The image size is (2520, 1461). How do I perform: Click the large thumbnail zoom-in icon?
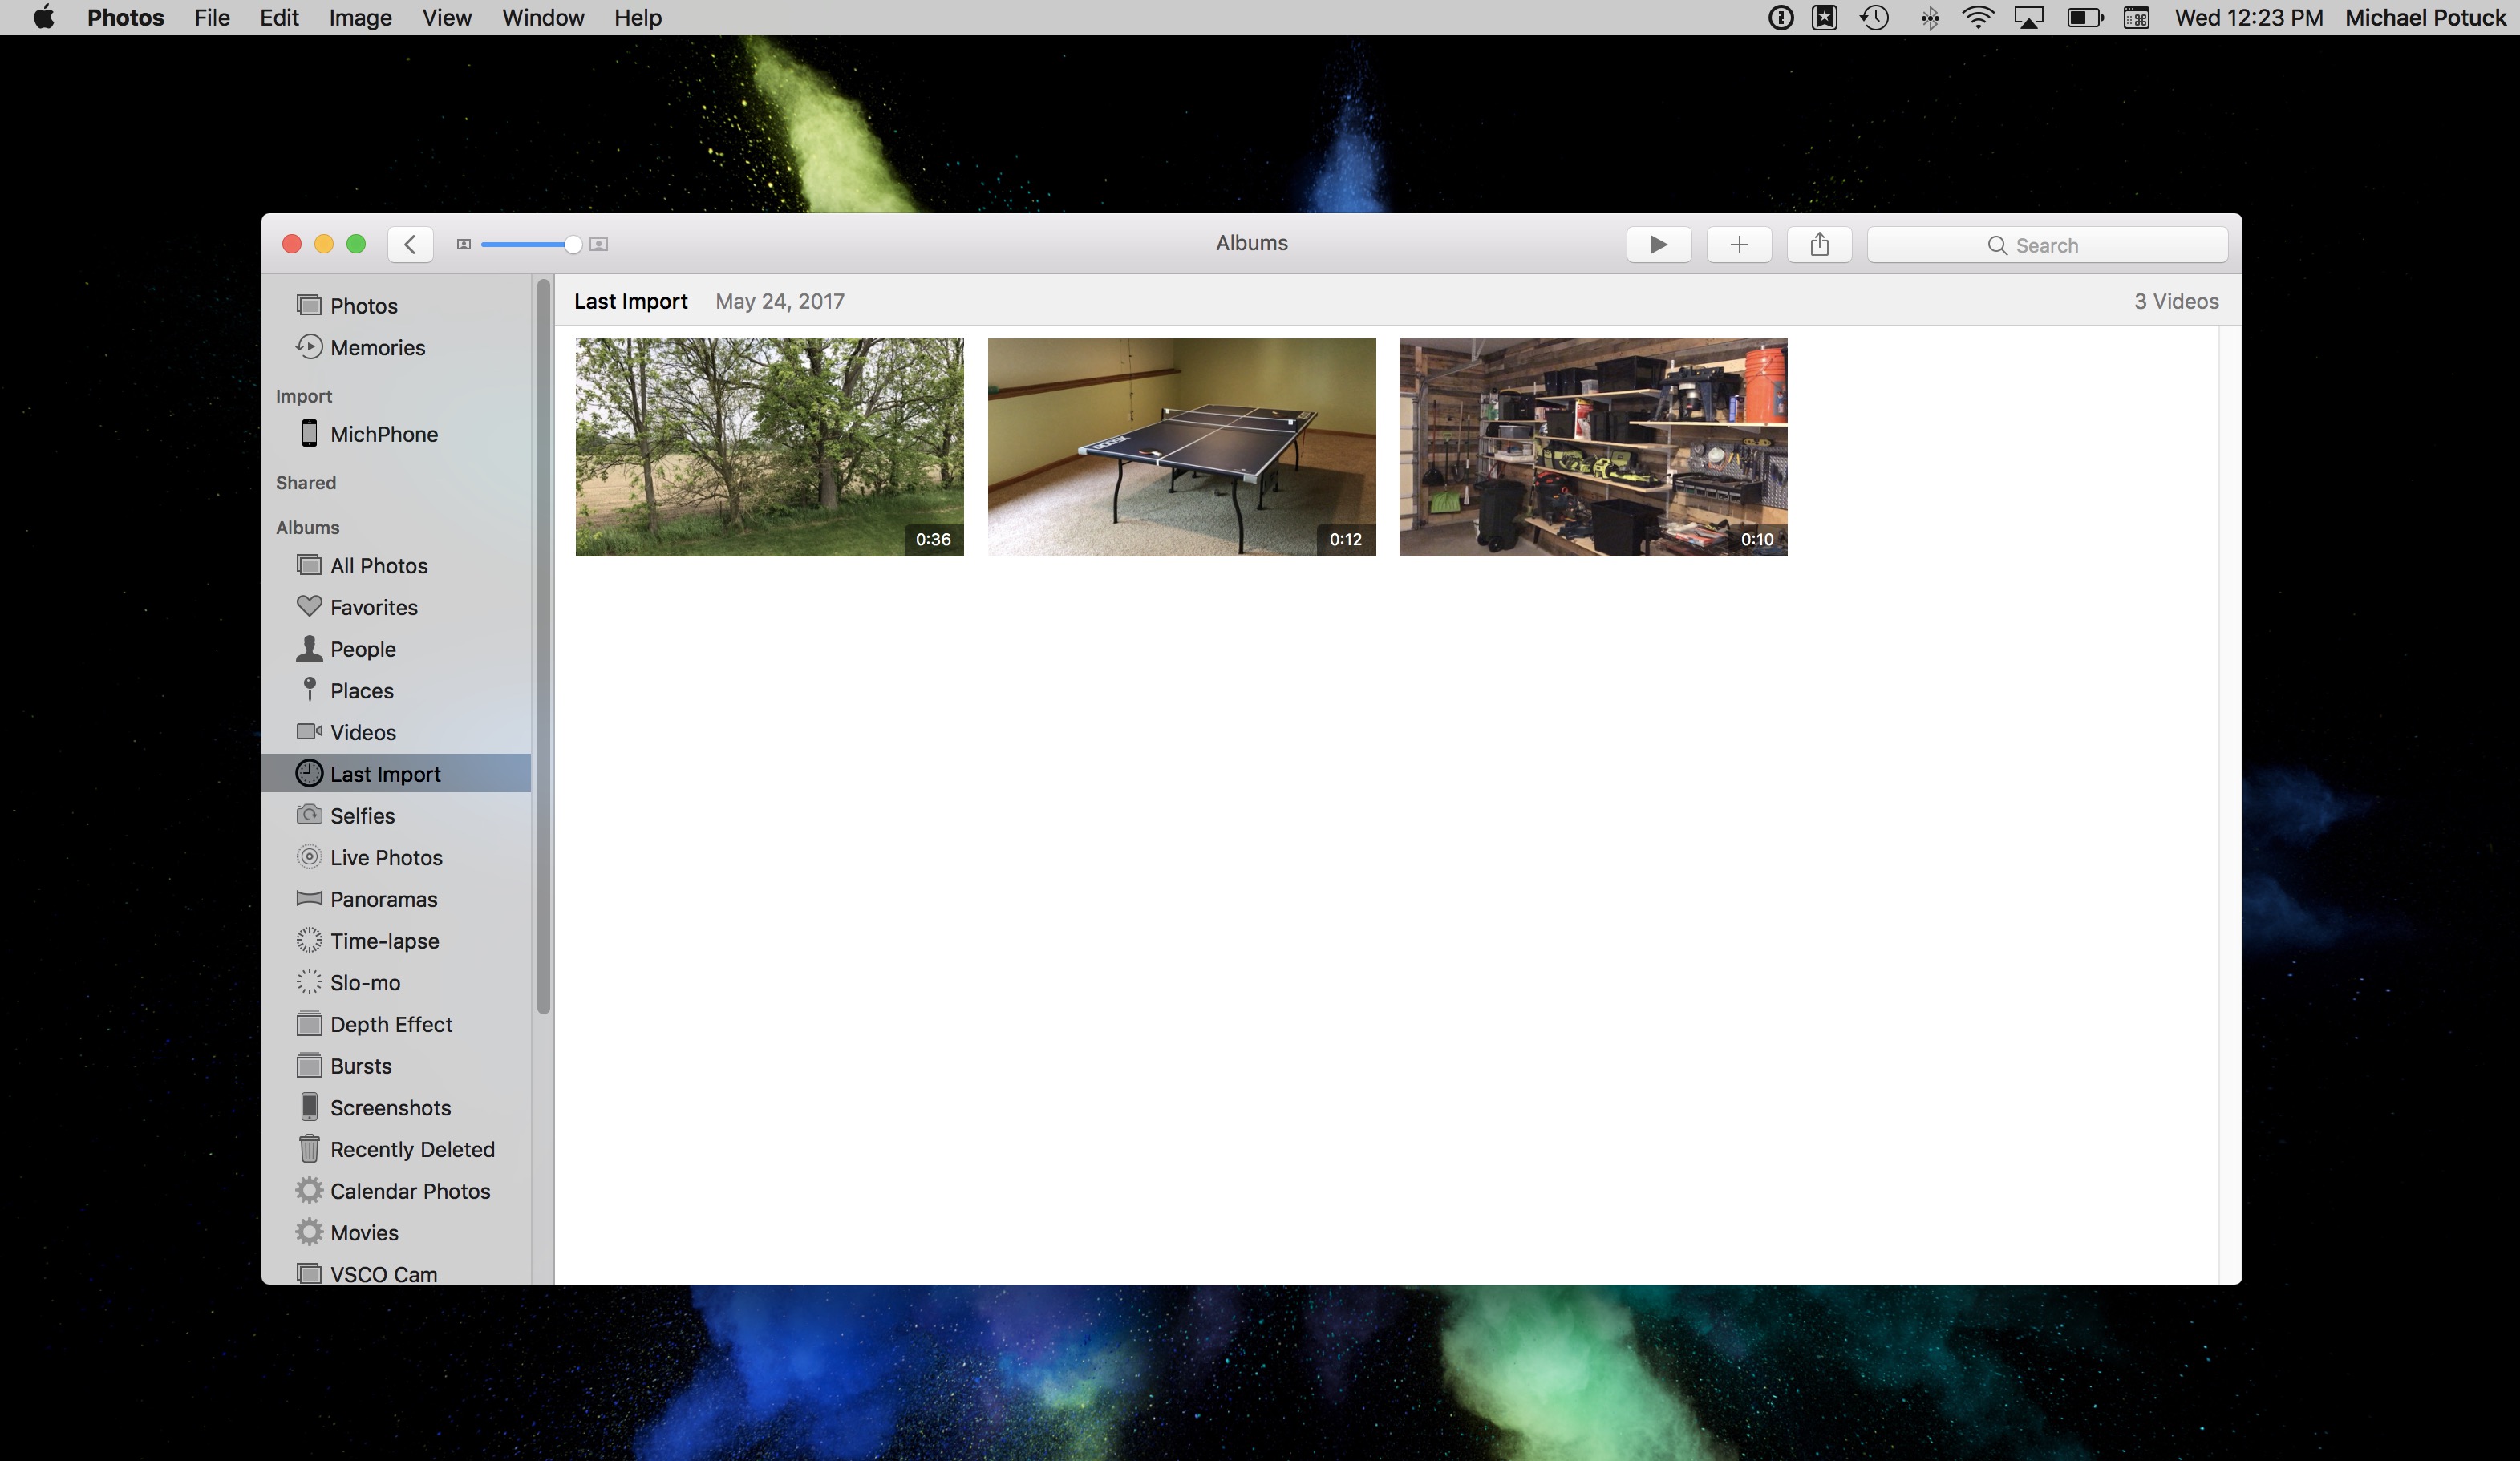pos(599,244)
